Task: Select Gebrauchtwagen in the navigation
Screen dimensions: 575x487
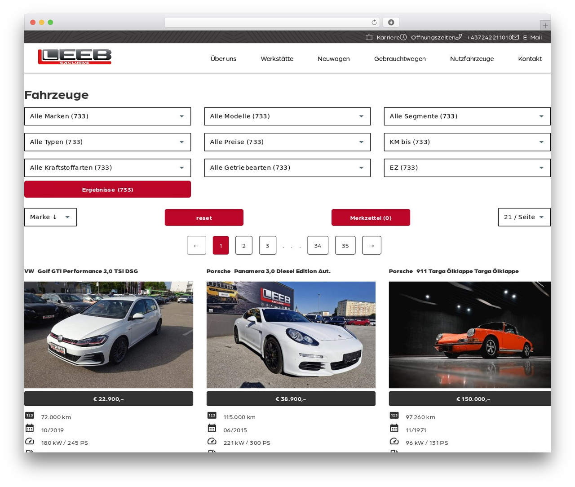Action: coord(400,59)
